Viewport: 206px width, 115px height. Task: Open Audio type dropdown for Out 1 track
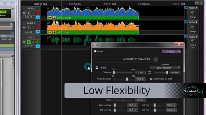(x=193, y=37)
